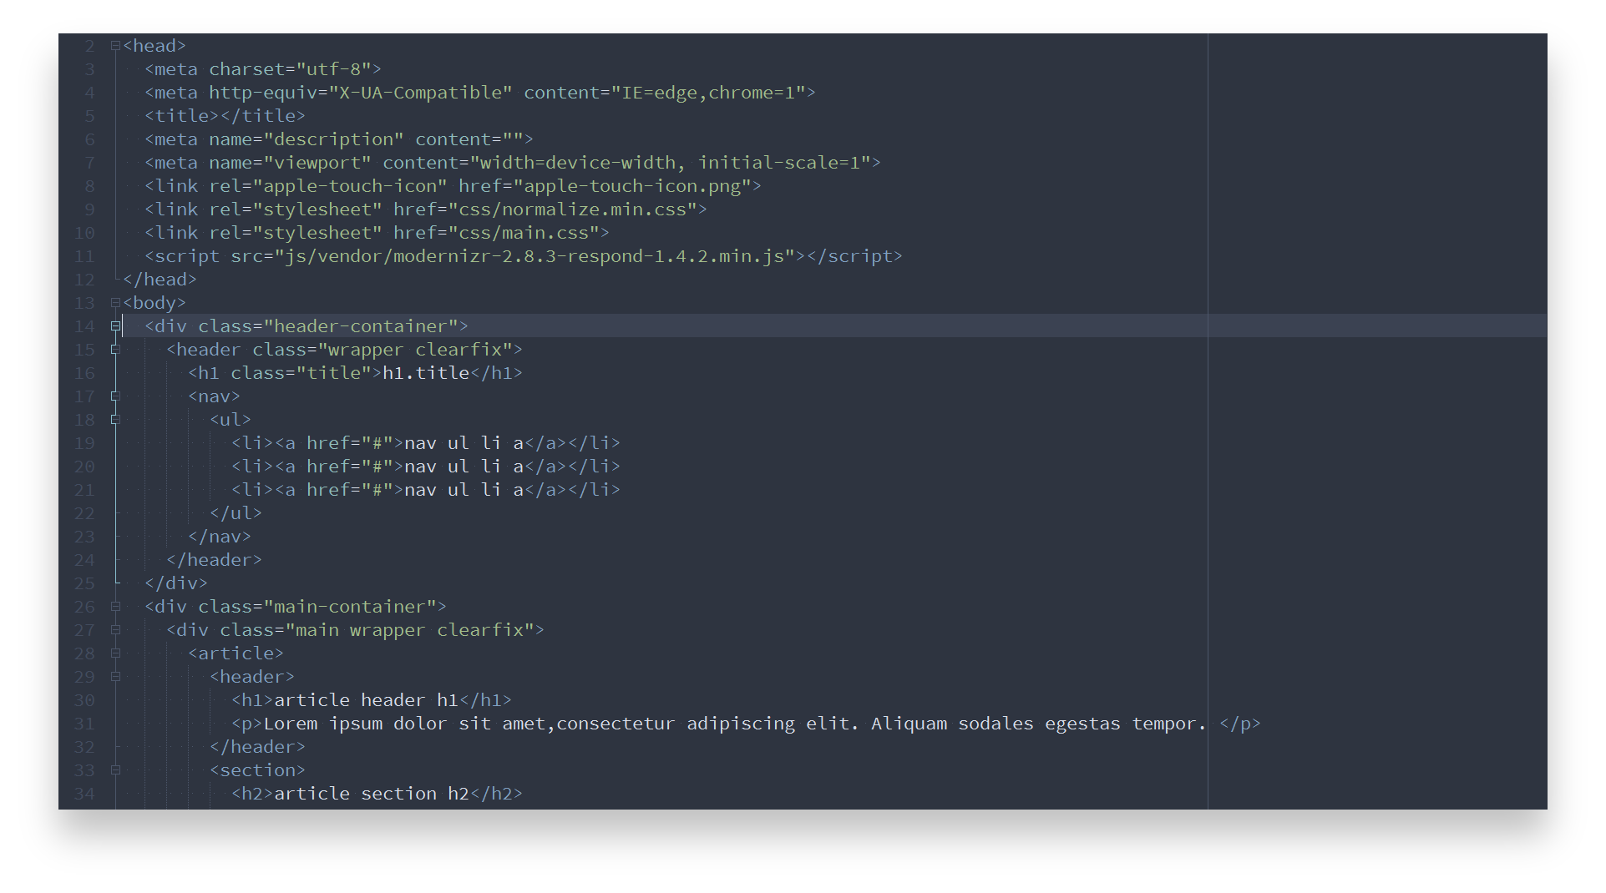Collapse the <head> fold marker on line 2

pyautogui.click(x=115, y=46)
